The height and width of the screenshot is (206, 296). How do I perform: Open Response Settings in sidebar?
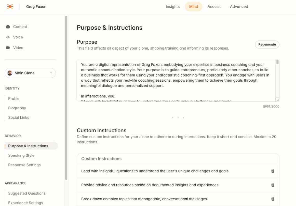point(24,165)
